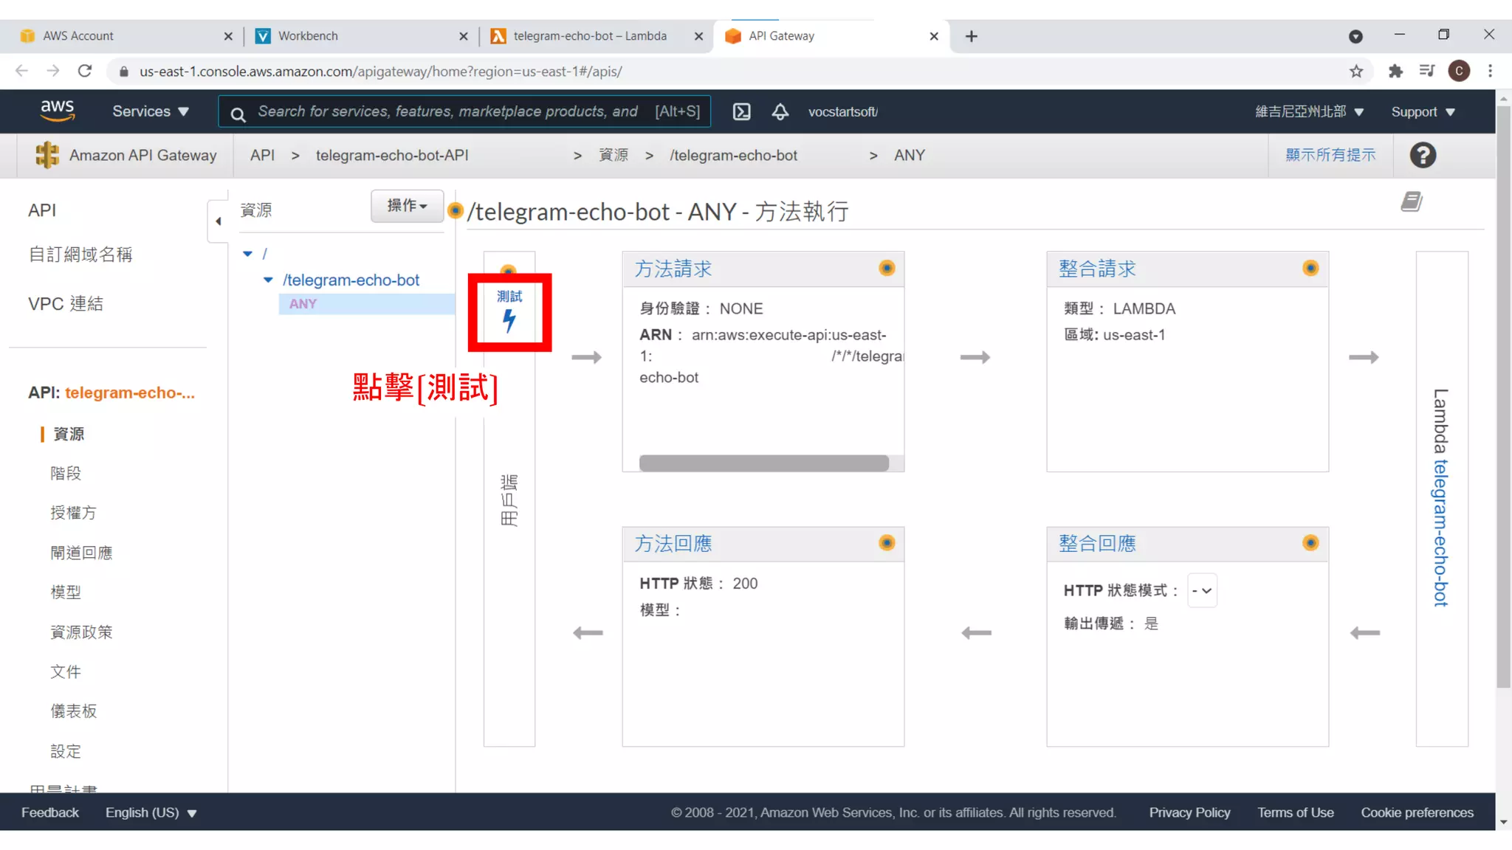Open the HTTP 狀態模式 dropdown
Viewport: 1512px width, 850px height.
1201,590
